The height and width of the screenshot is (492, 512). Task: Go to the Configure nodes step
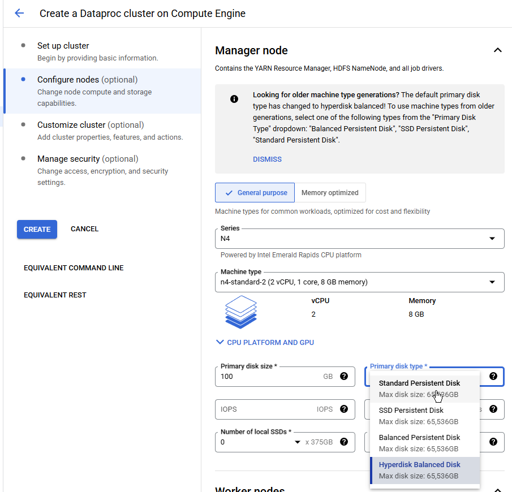(x=102, y=91)
